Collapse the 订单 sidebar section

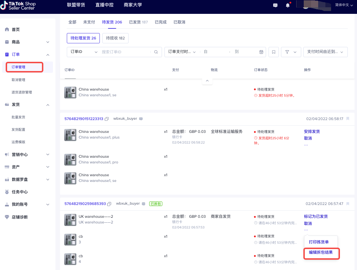(48, 55)
